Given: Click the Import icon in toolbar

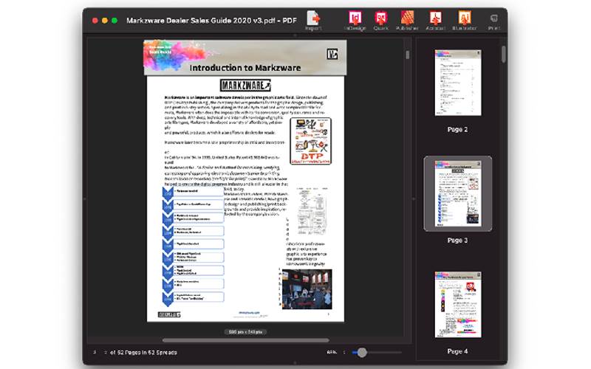Looking at the screenshot, I should (x=313, y=18).
